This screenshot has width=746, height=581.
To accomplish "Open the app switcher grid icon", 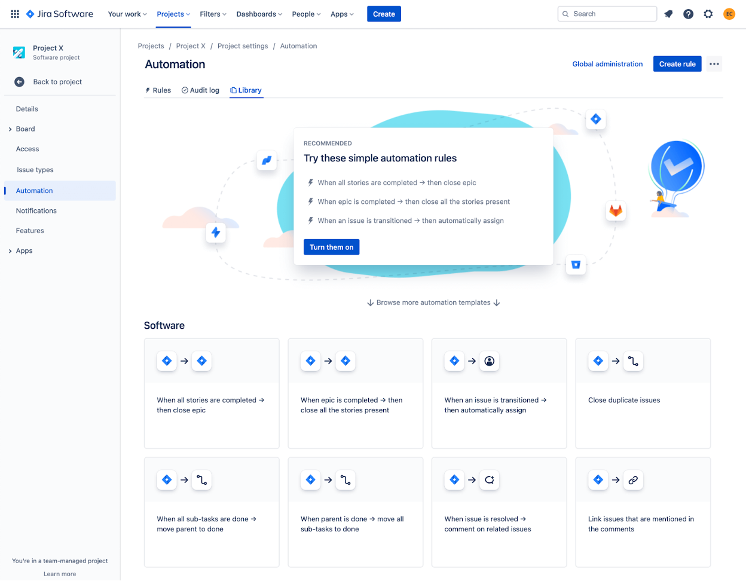I will tap(15, 14).
